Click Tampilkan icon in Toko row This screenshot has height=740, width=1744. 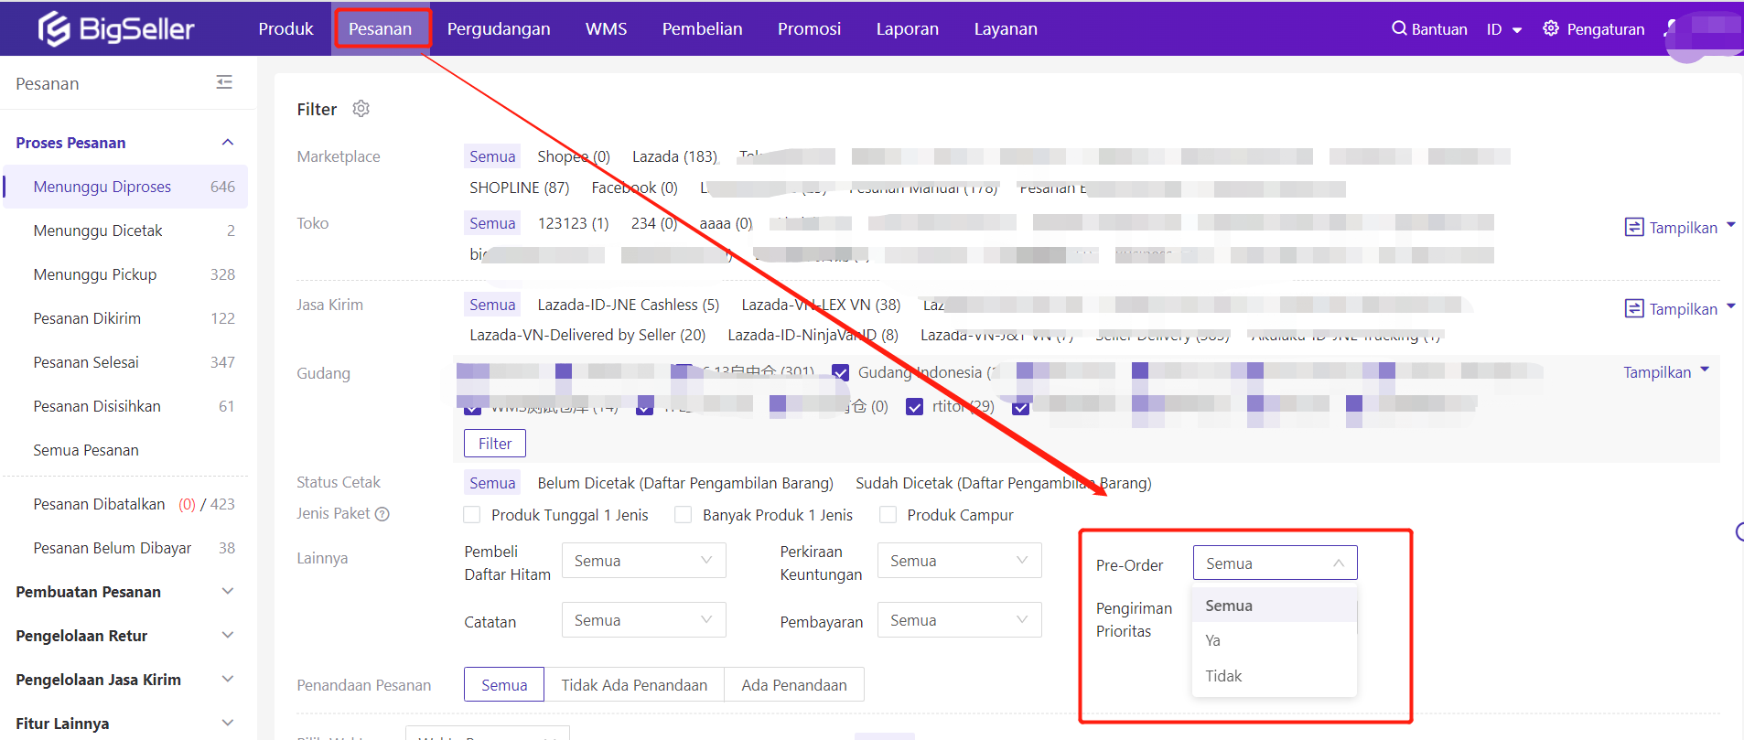tap(1633, 227)
